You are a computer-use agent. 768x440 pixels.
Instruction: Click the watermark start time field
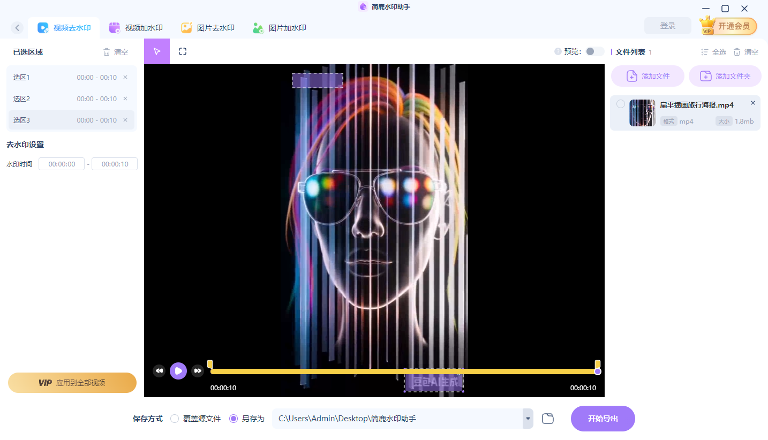pyautogui.click(x=62, y=164)
